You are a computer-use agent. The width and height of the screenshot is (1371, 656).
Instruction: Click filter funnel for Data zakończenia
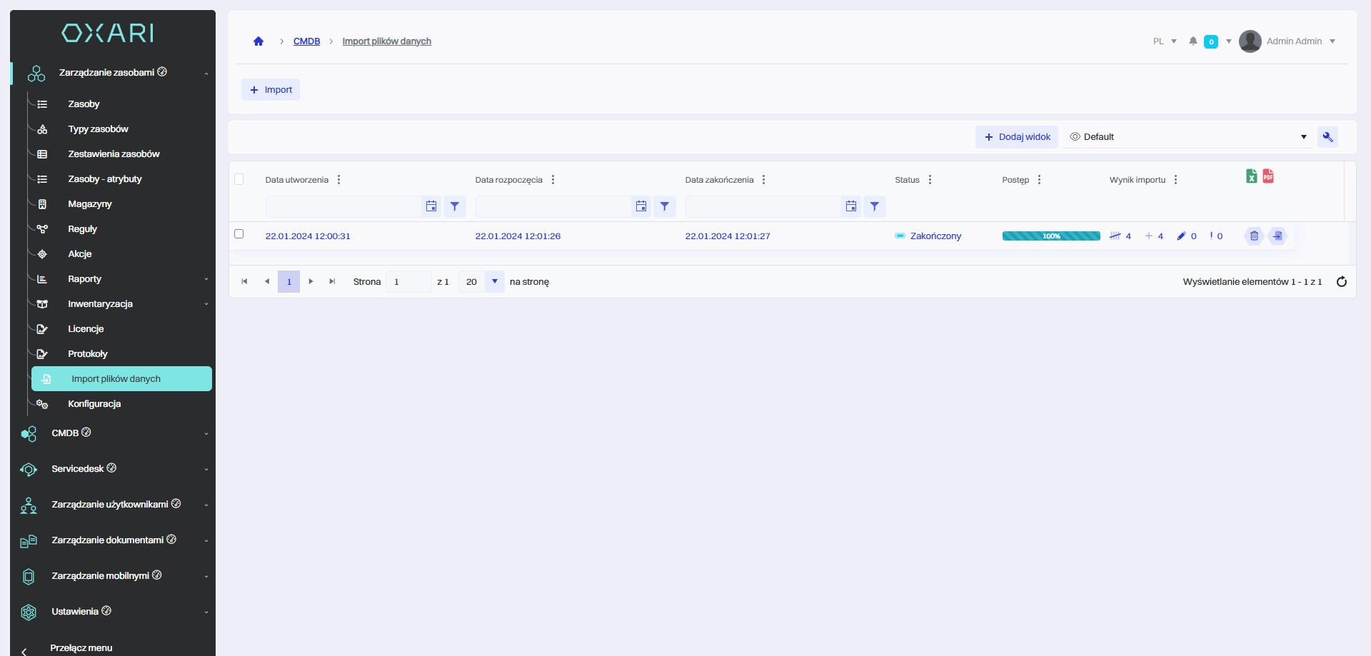click(x=874, y=206)
